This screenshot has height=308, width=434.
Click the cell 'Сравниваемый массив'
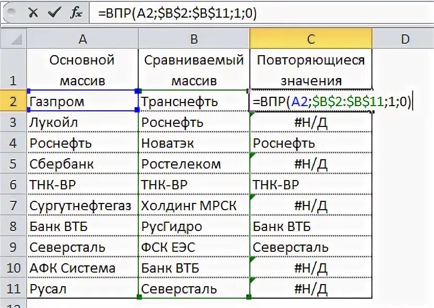[194, 69]
